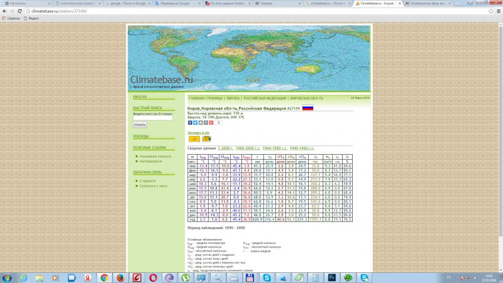The image size is (503, 283).
Task: Bookmark this page with the star icon
Action: (491, 11)
